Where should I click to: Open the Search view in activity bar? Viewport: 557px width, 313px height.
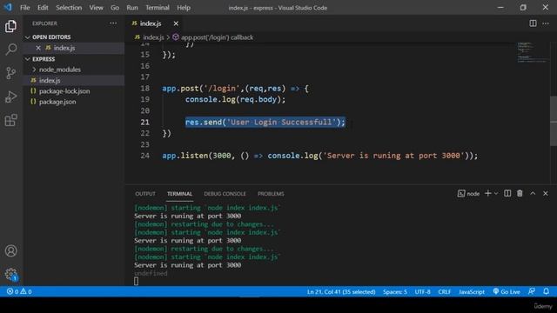[10, 50]
